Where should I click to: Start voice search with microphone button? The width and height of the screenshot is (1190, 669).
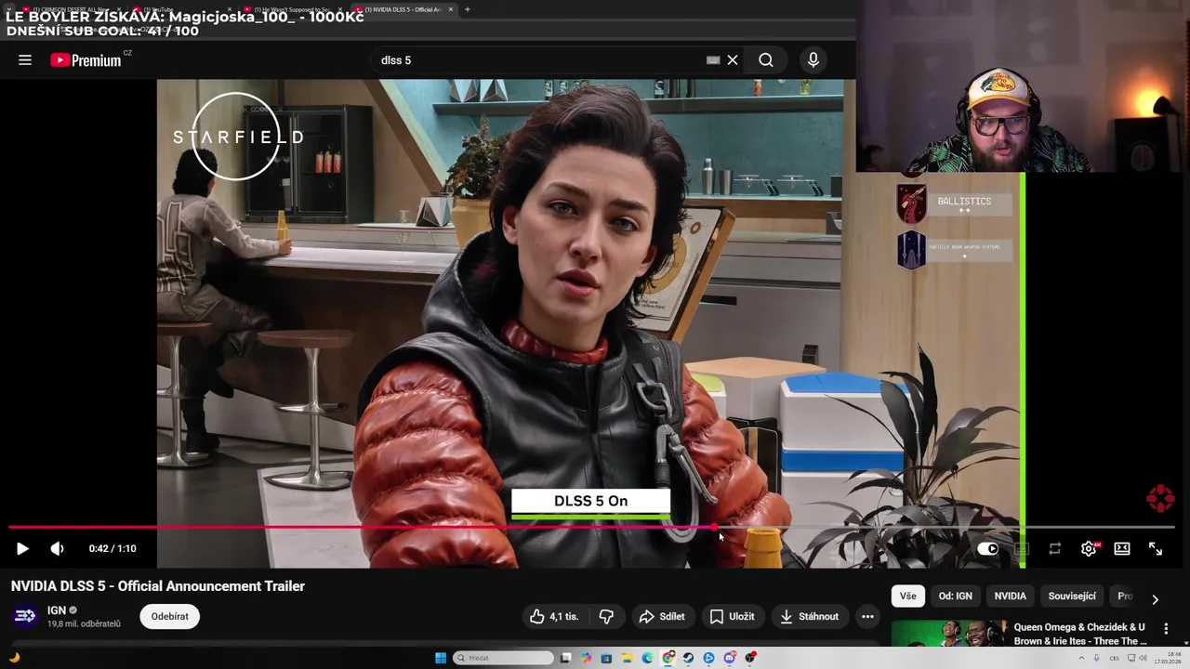tap(813, 60)
